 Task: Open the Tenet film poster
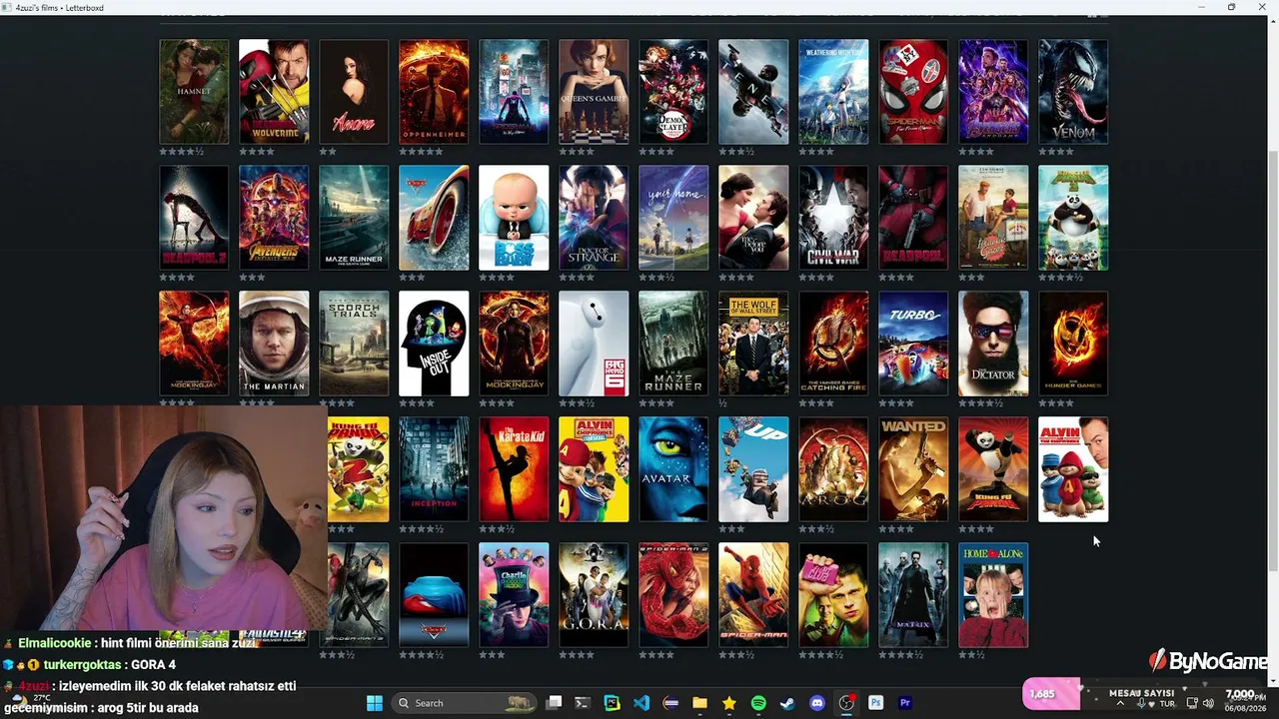coord(753,92)
